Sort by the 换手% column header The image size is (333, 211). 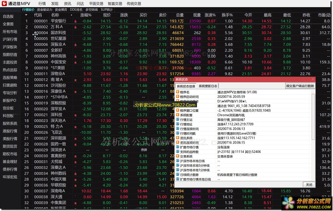227,15
